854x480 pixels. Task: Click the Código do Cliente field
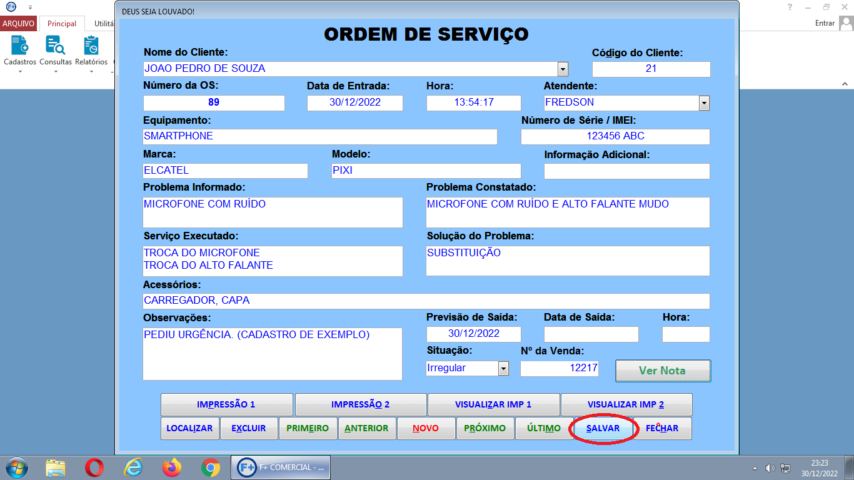click(x=651, y=69)
